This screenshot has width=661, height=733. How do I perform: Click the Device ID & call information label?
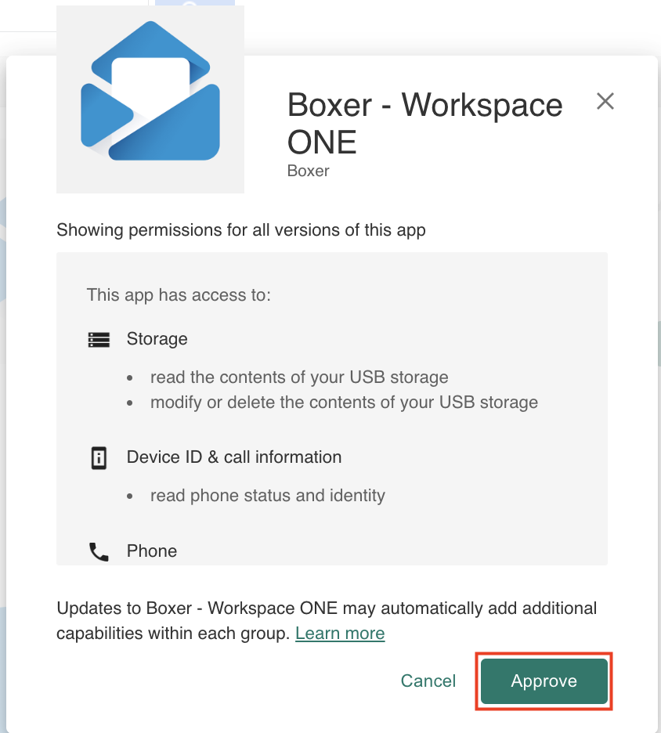[233, 457]
